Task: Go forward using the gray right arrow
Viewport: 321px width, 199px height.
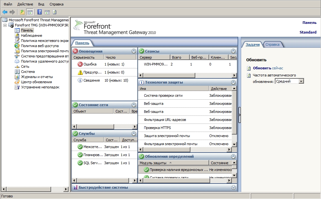Action: pos(12,12)
